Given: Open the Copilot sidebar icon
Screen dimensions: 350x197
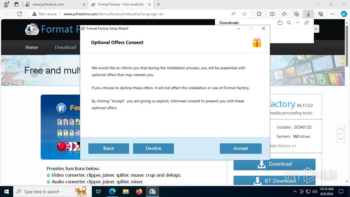Looking at the screenshot, I should (344, 14).
